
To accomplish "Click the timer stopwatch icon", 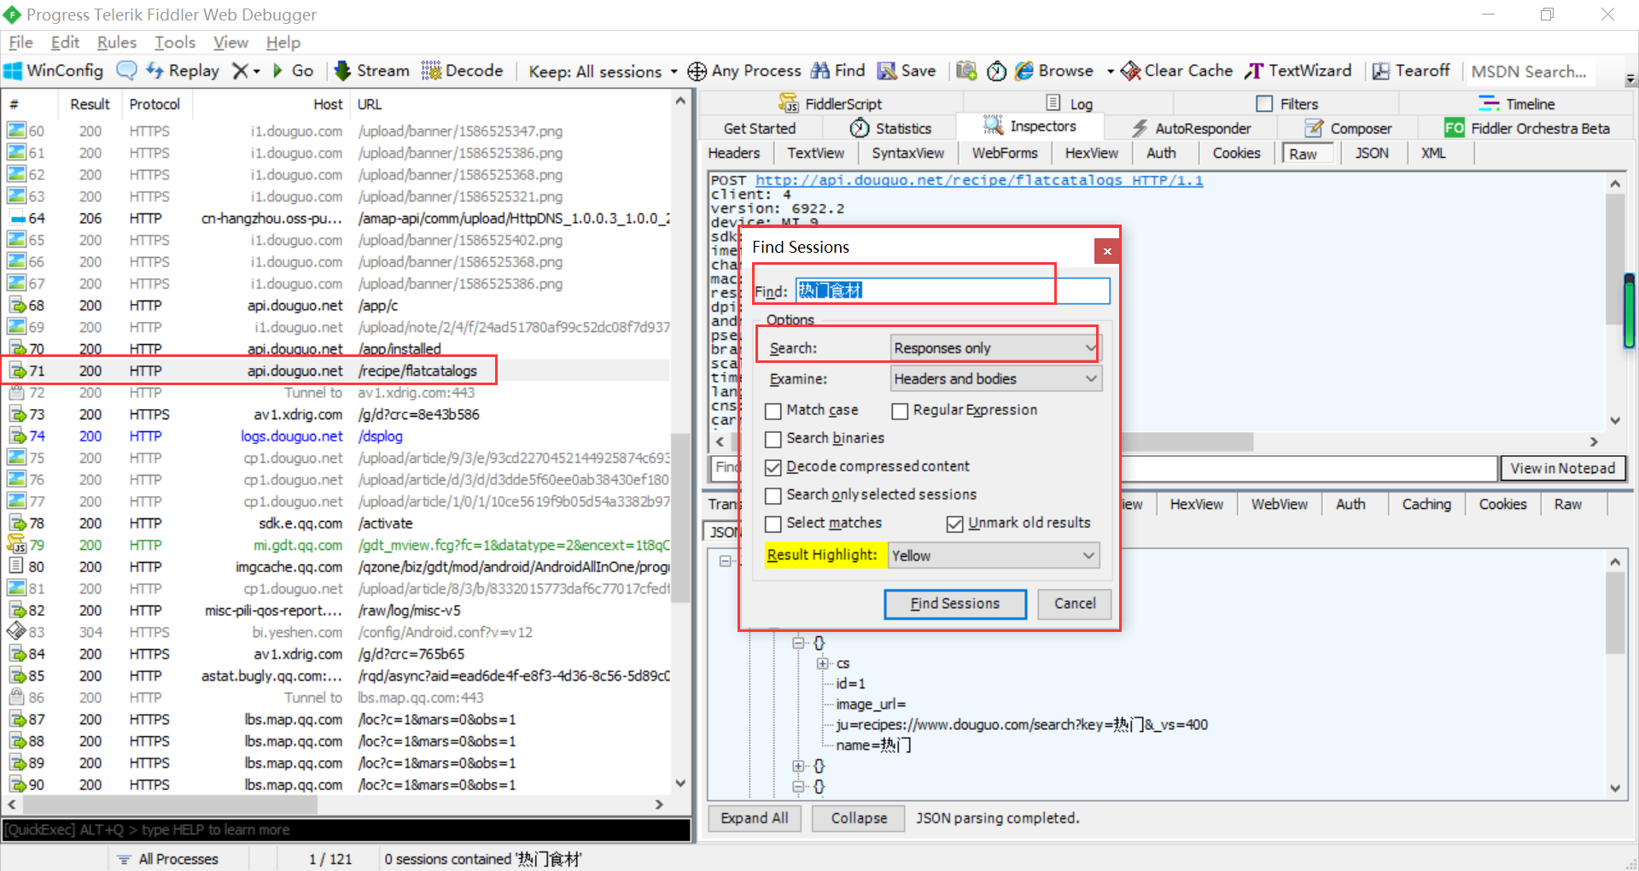I will tap(996, 71).
